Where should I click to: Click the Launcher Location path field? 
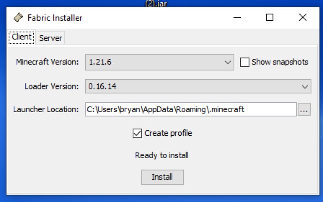click(191, 109)
